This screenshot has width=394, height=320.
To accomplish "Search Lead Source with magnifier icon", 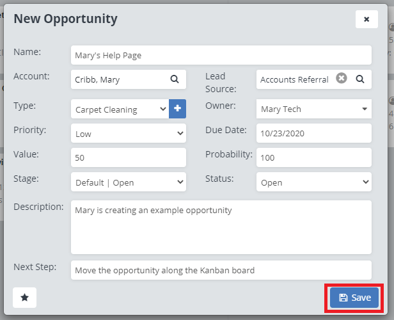I will [360, 79].
